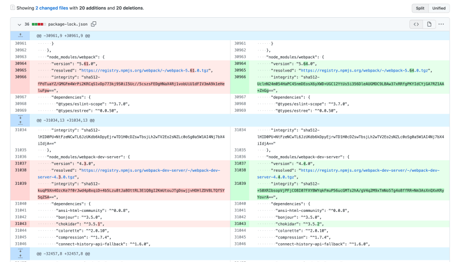
Task: Select deleted line number 31037
Action: (x=20, y=163)
